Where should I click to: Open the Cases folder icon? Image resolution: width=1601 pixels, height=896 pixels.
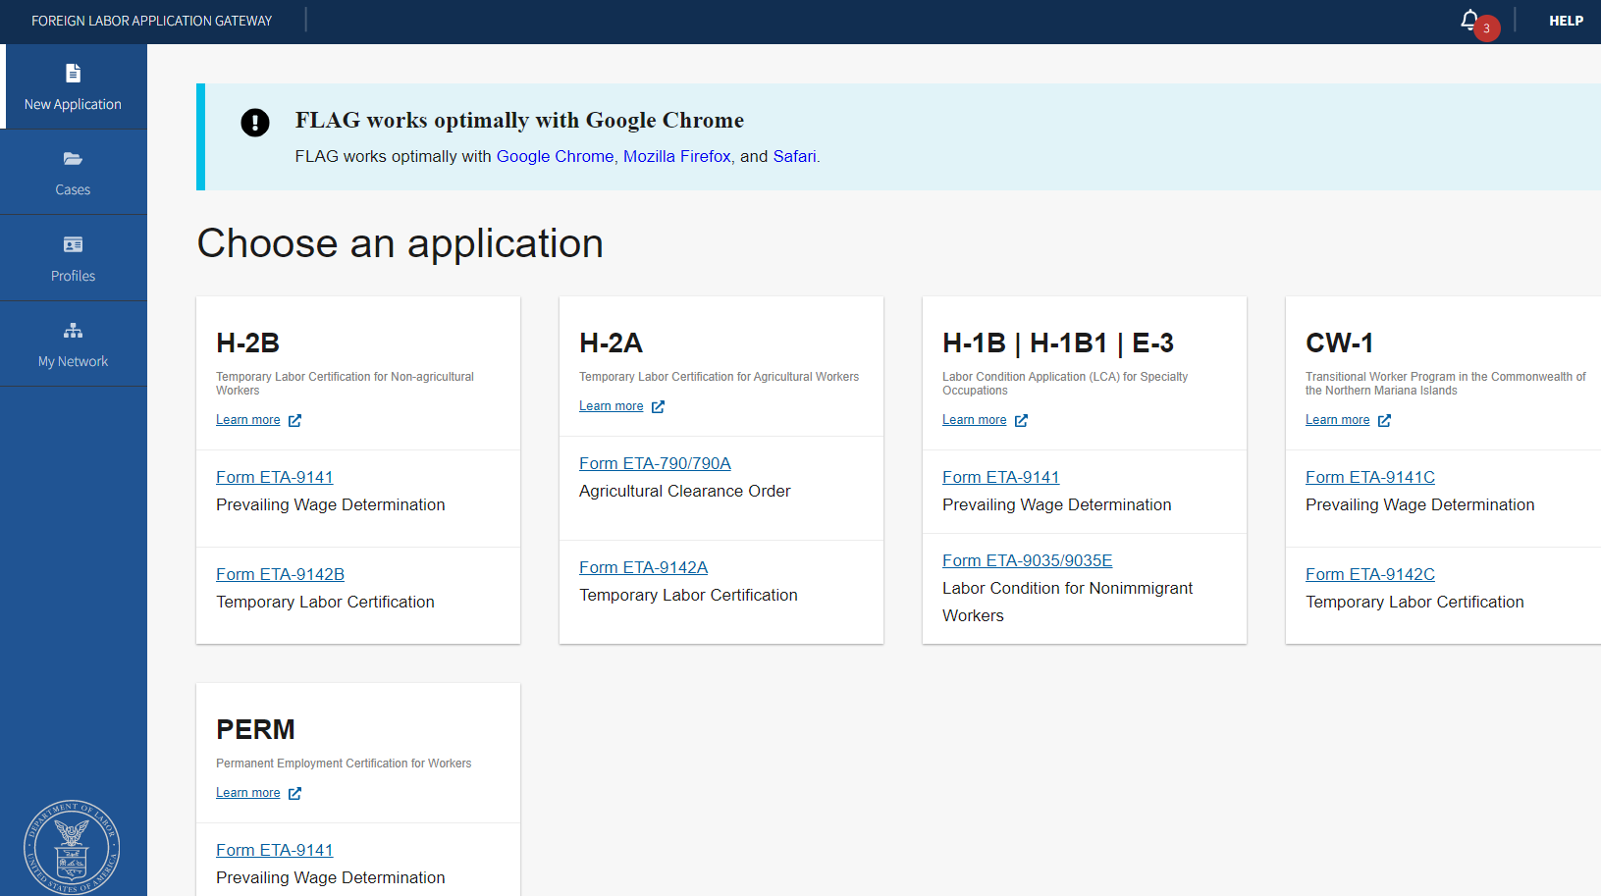point(73,159)
